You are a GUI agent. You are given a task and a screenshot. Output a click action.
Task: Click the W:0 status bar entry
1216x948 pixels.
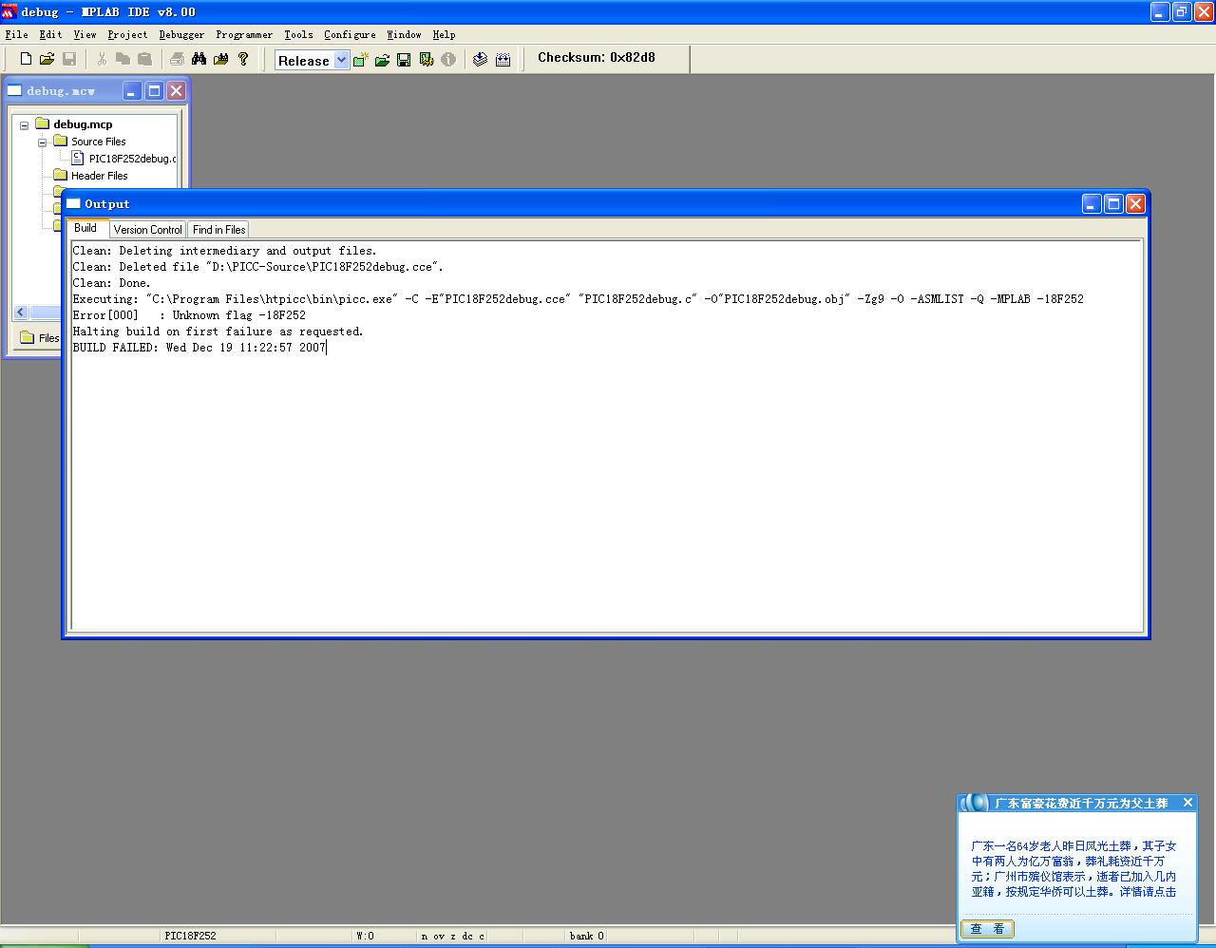pyautogui.click(x=365, y=936)
